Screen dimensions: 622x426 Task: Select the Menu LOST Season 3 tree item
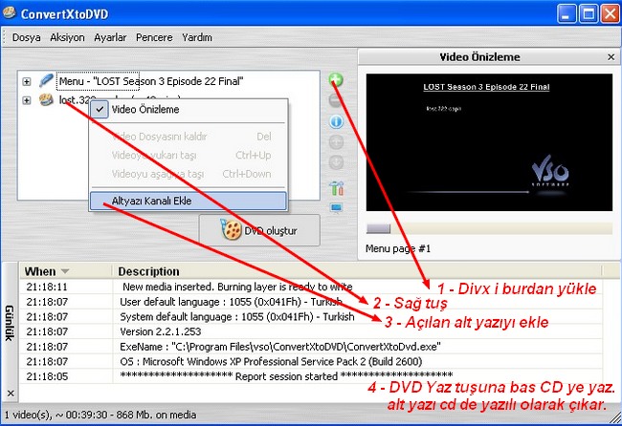pyautogui.click(x=151, y=81)
